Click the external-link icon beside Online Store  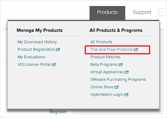point(117,87)
